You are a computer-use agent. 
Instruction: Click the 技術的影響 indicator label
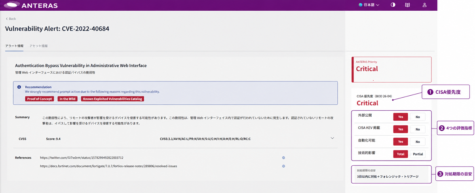click(367, 153)
